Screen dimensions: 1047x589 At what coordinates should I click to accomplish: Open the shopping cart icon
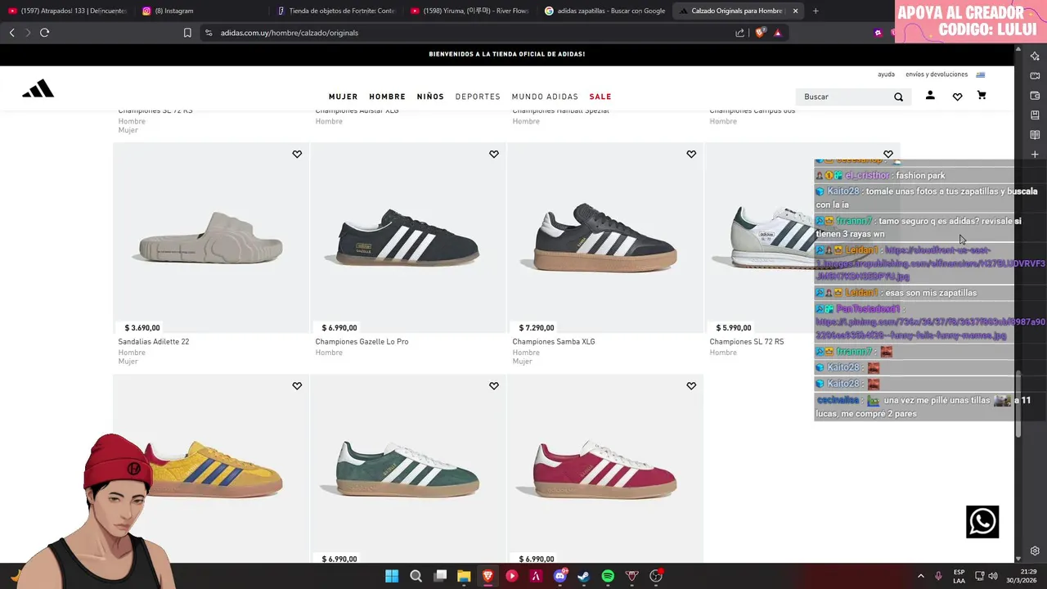point(982,96)
